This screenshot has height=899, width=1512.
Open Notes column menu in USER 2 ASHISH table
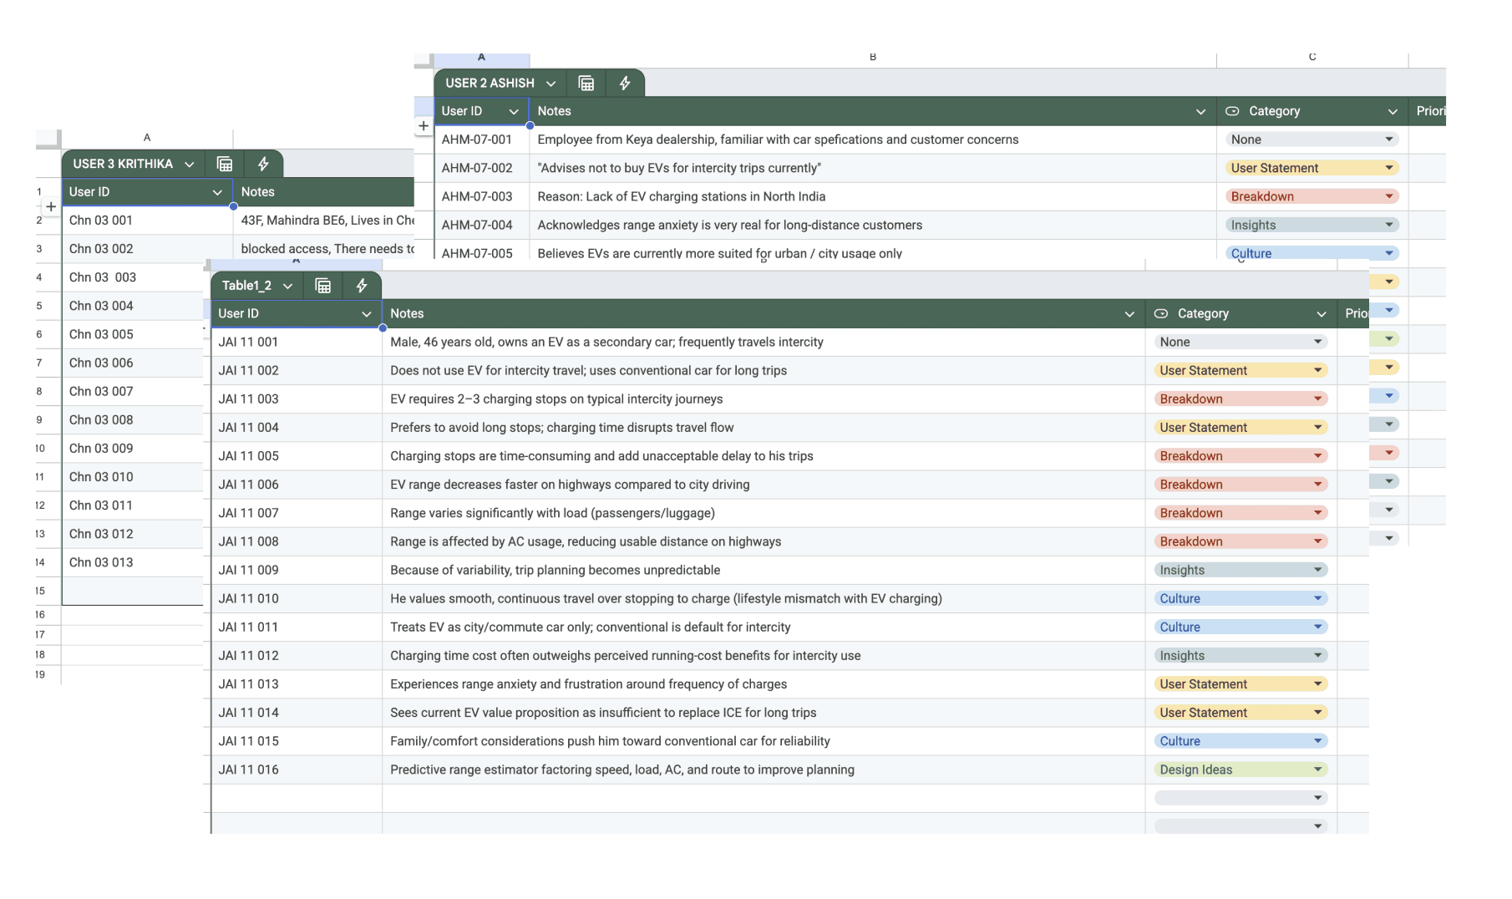(x=1200, y=112)
